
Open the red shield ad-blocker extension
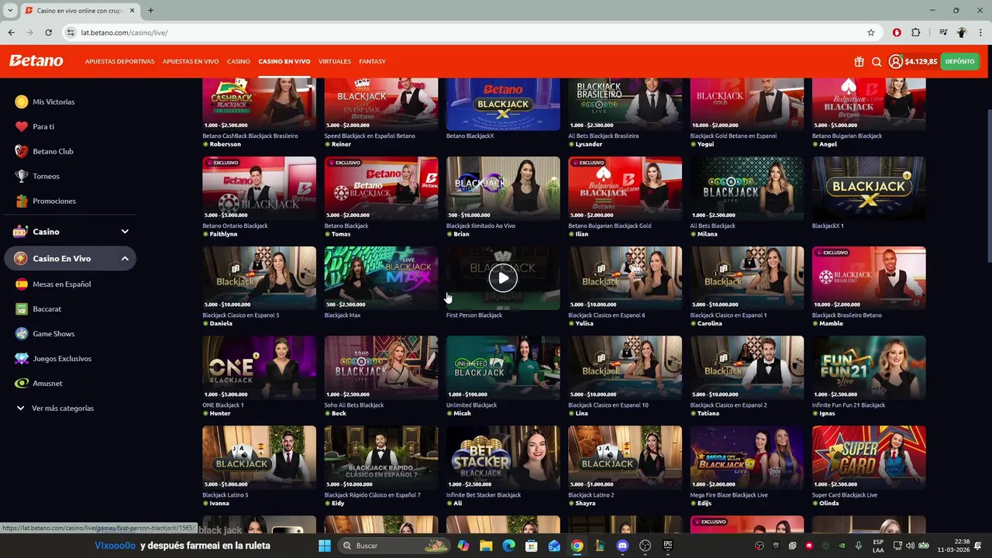tap(897, 33)
